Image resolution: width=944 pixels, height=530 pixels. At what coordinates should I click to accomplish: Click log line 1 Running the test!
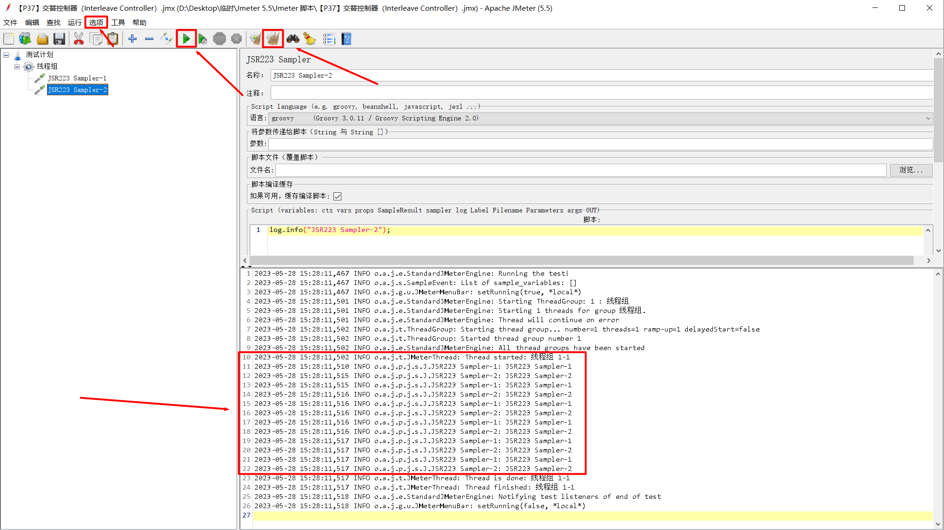(411, 273)
